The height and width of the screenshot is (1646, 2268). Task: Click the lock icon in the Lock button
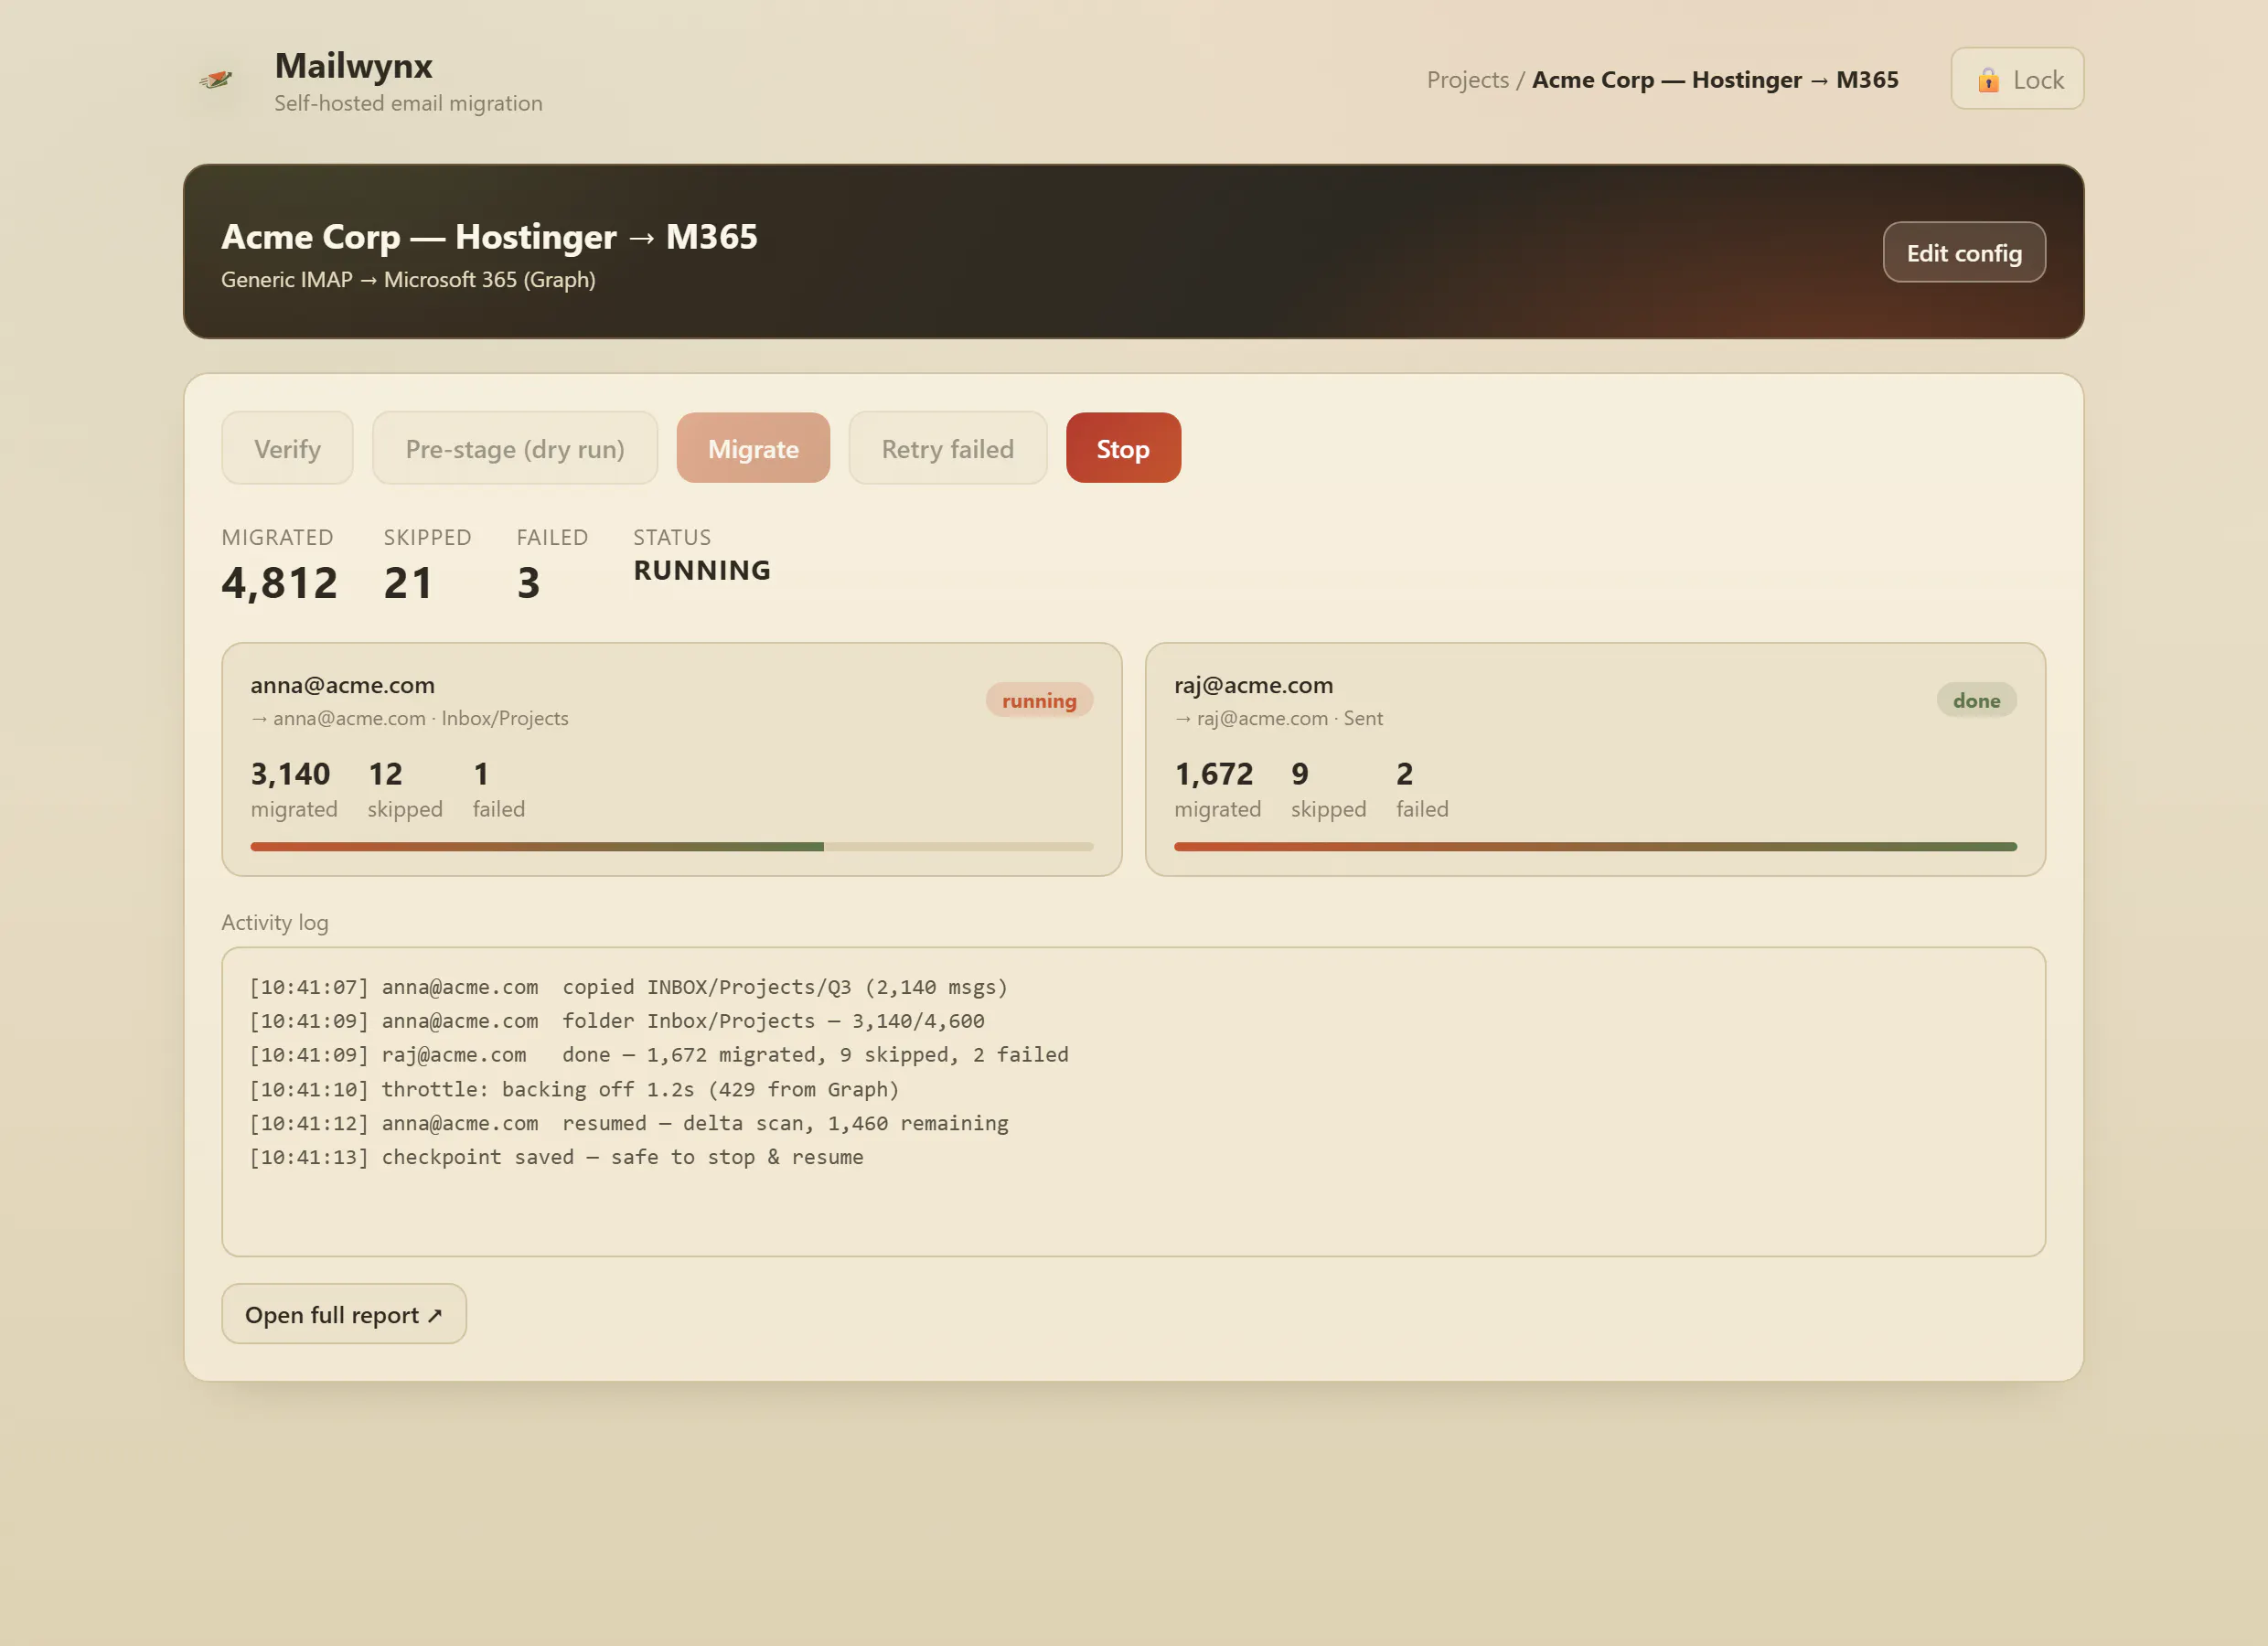click(x=1988, y=80)
